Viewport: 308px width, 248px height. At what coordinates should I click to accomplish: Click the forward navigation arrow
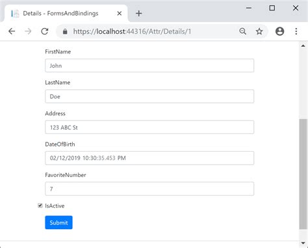28,31
